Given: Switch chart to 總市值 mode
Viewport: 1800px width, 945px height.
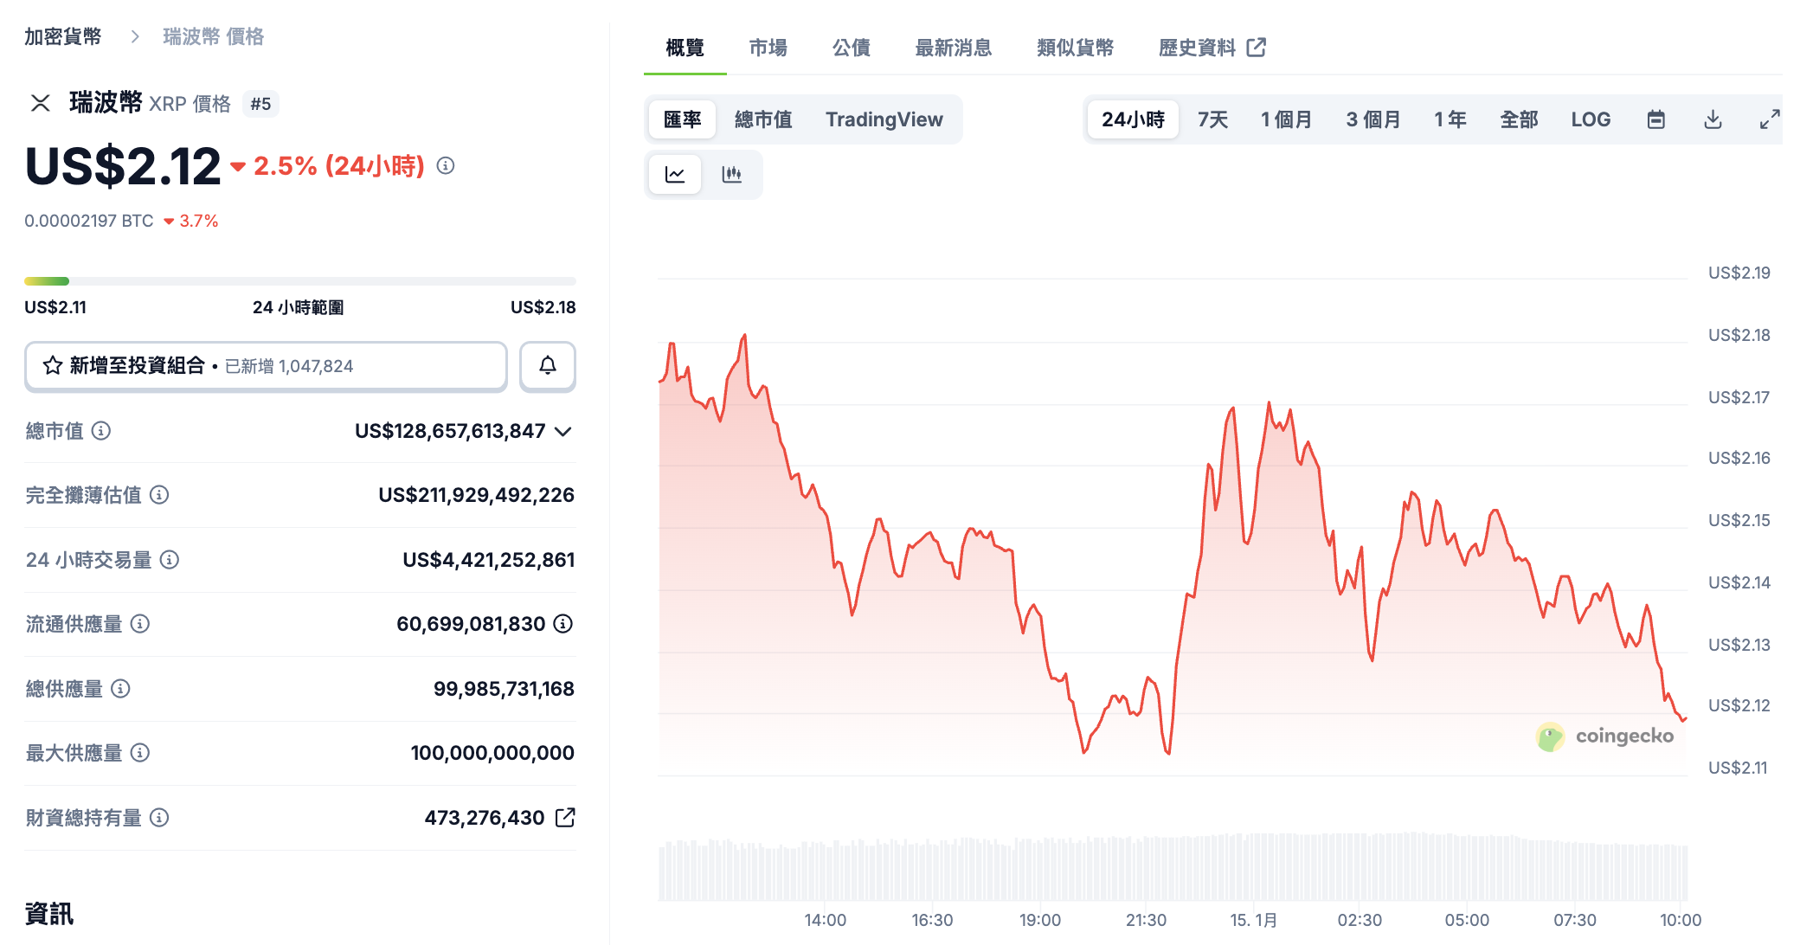Looking at the screenshot, I should coord(762,119).
